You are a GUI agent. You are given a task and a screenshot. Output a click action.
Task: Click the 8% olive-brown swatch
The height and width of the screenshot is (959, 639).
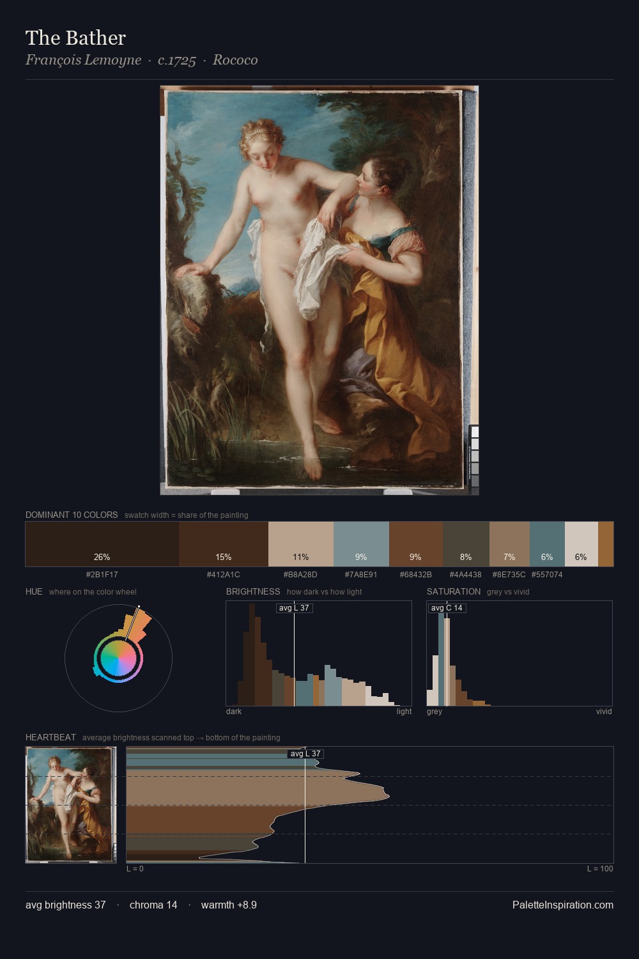466,544
